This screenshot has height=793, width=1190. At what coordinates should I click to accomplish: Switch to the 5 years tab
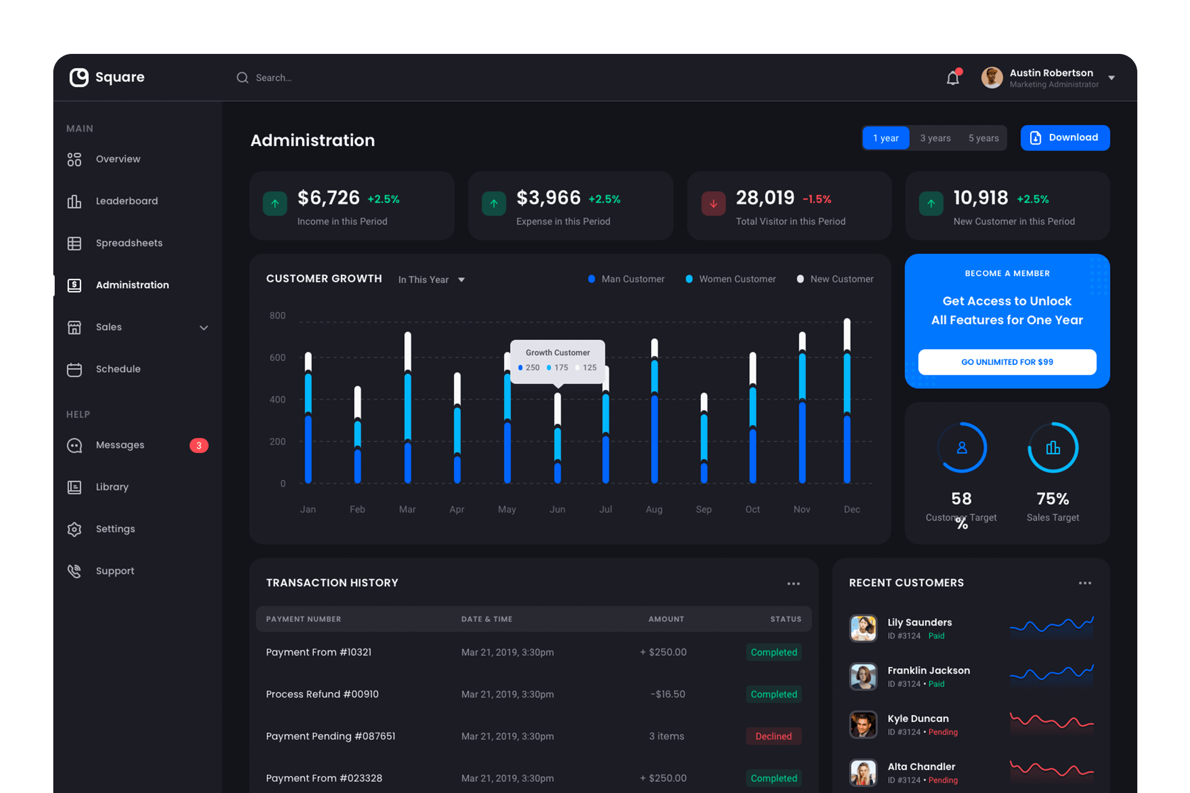pyautogui.click(x=983, y=138)
